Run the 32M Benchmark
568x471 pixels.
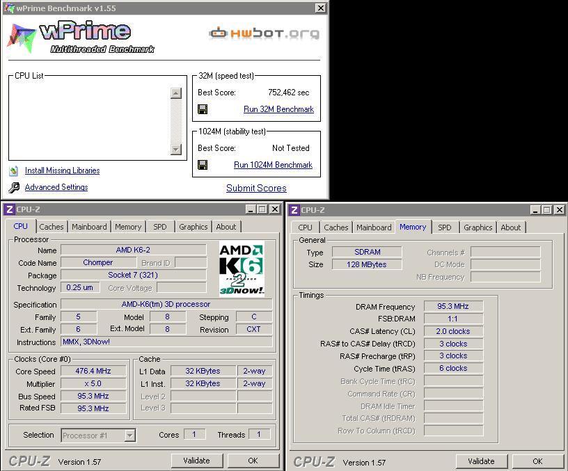tap(278, 109)
